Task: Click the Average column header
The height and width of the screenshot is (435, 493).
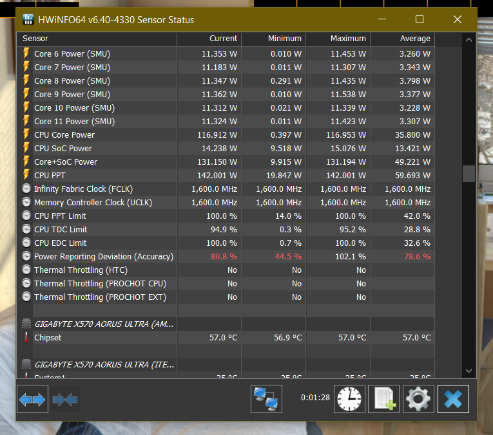Action: pyautogui.click(x=402, y=39)
